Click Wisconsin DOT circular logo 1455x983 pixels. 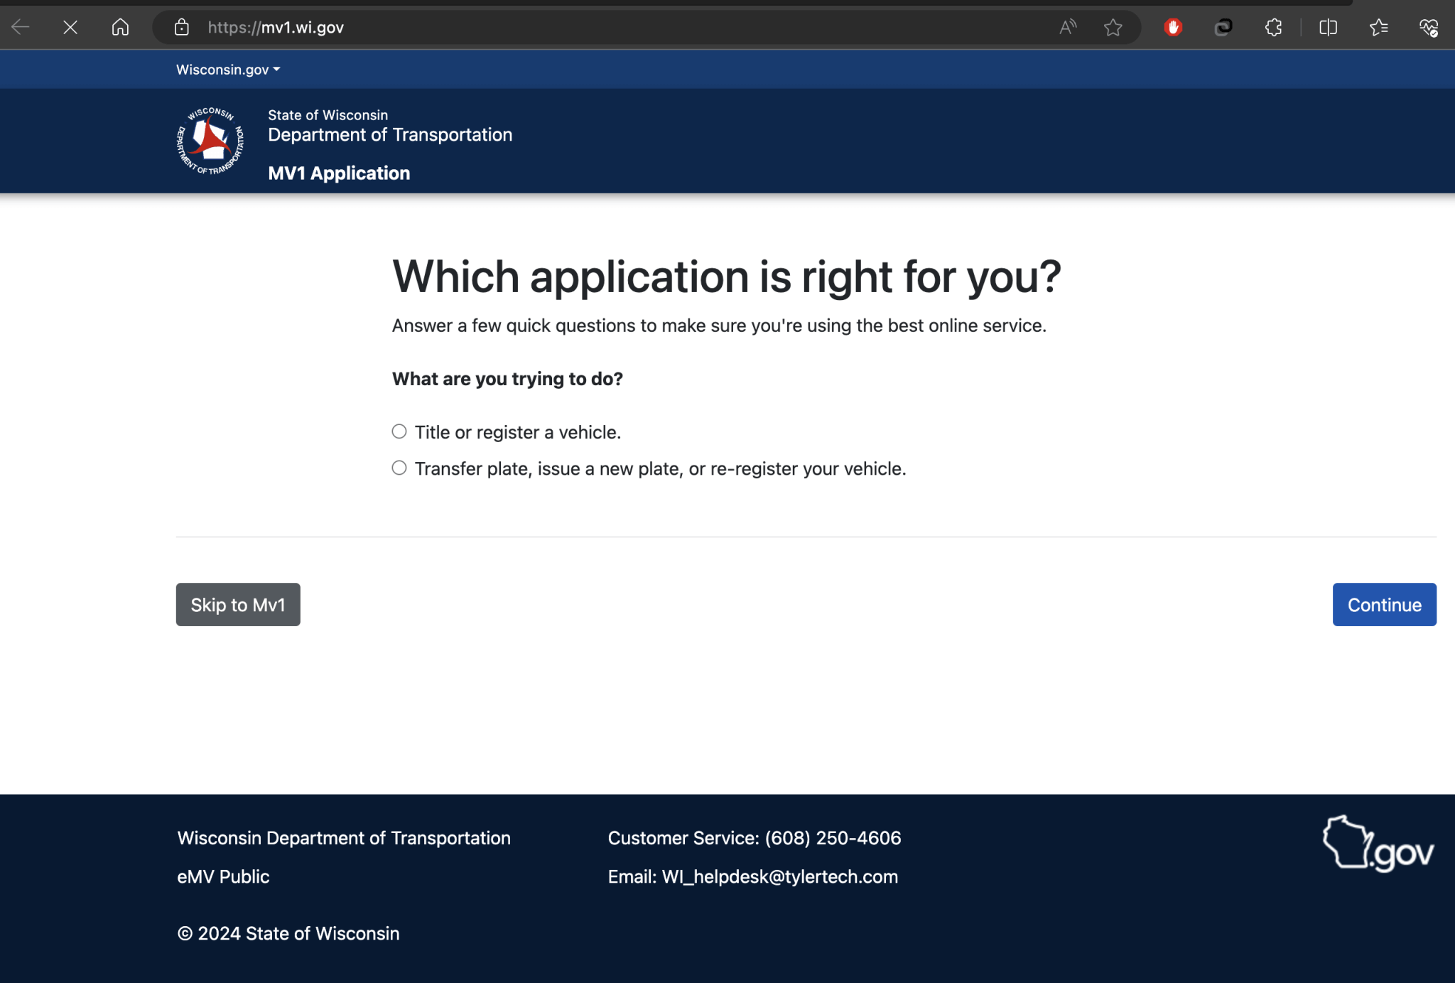(x=210, y=141)
